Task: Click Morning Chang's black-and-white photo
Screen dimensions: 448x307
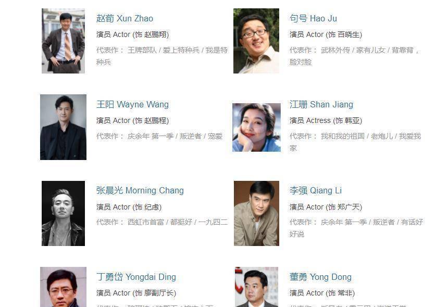Action: coord(63,213)
